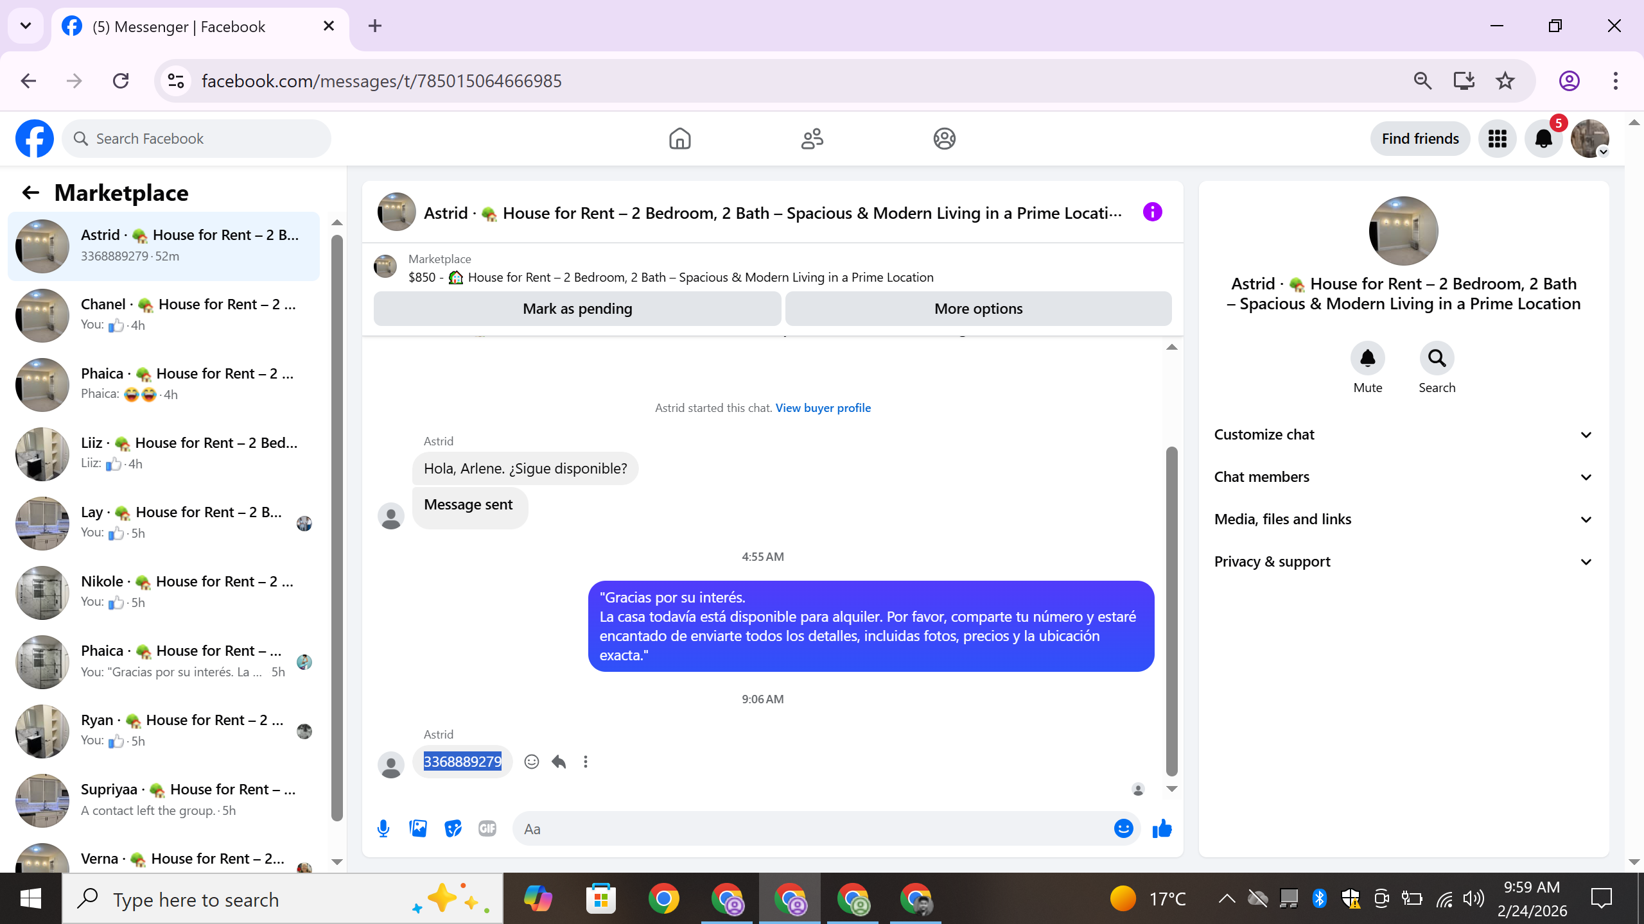React to Astrid's phone number message
Viewport: 1644px width, 924px height.
(531, 762)
